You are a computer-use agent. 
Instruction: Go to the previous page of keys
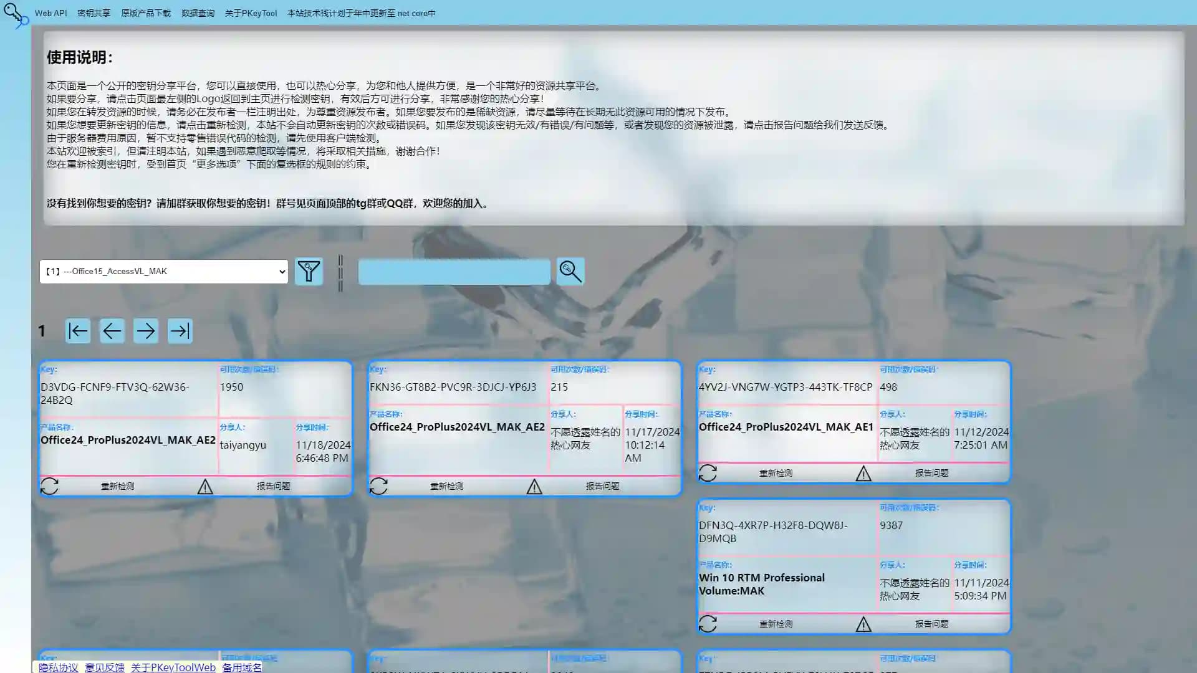[112, 331]
